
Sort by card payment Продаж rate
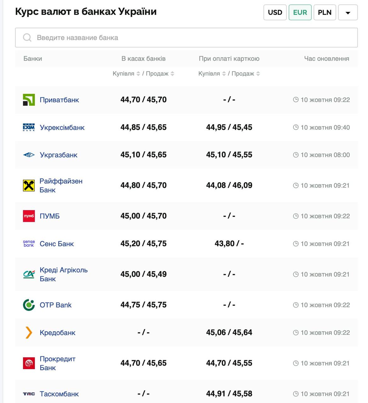(258, 74)
